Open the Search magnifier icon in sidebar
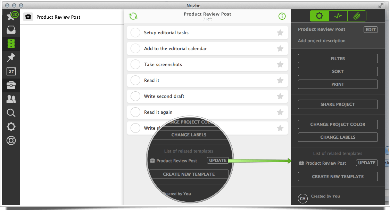 click(11, 113)
